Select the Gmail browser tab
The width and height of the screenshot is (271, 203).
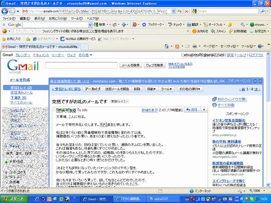click(41, 46)
